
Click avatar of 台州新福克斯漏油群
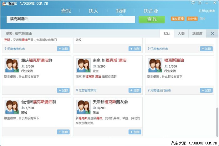coord(12,107)
